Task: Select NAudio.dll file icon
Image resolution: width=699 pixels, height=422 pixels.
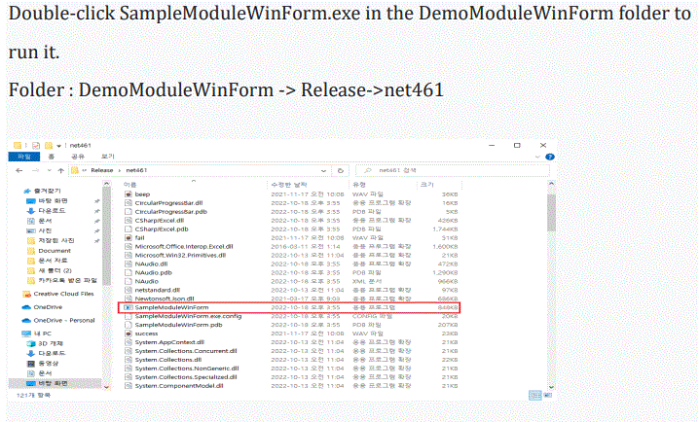Action: click(129, 264)
